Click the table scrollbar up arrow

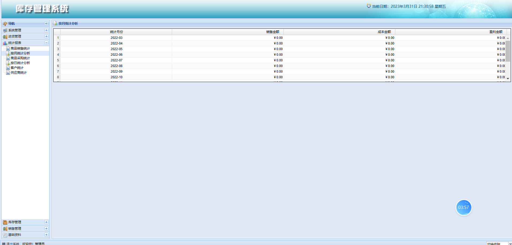(508, 38)
